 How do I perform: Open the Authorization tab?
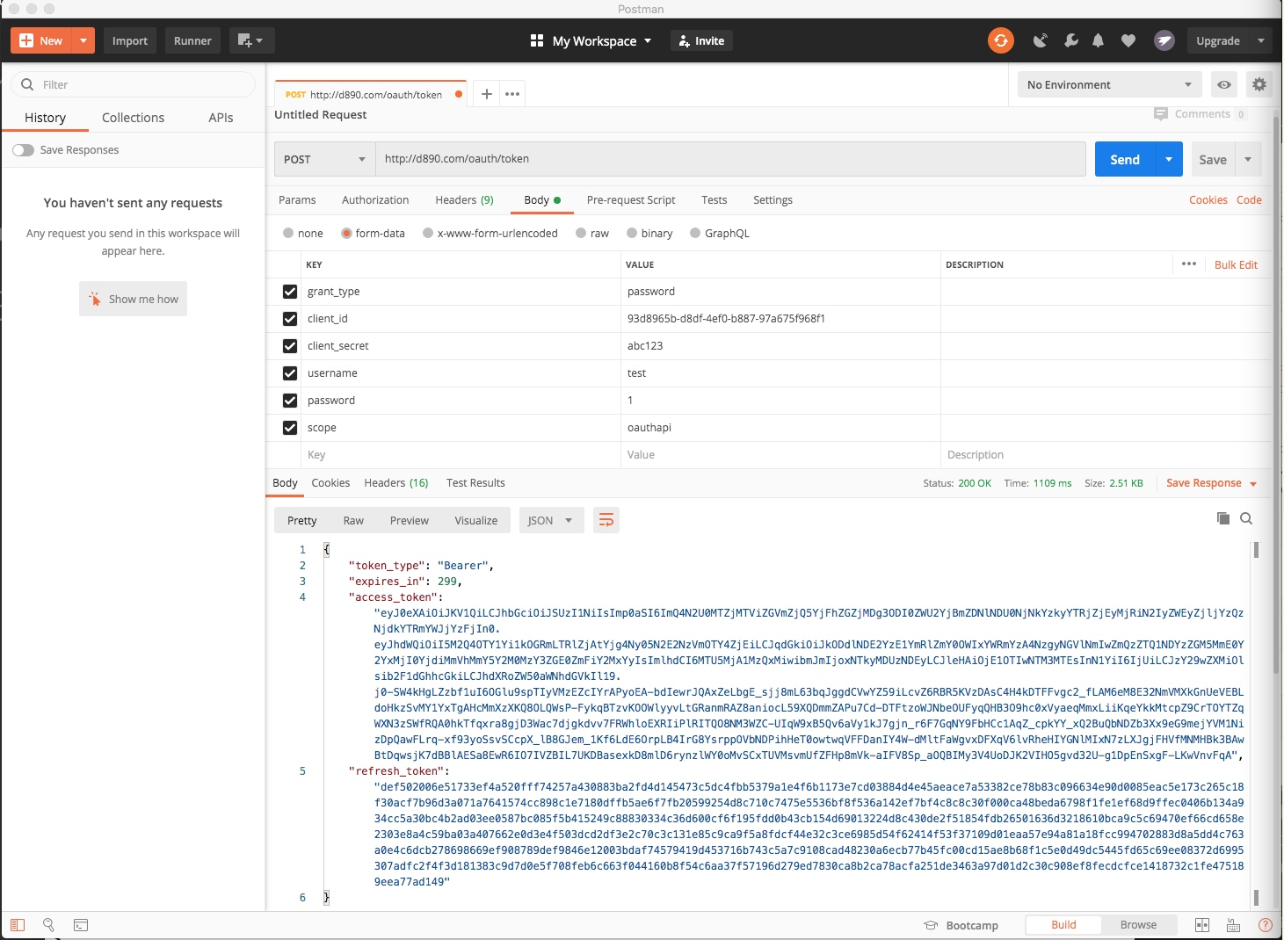(375, 200)
